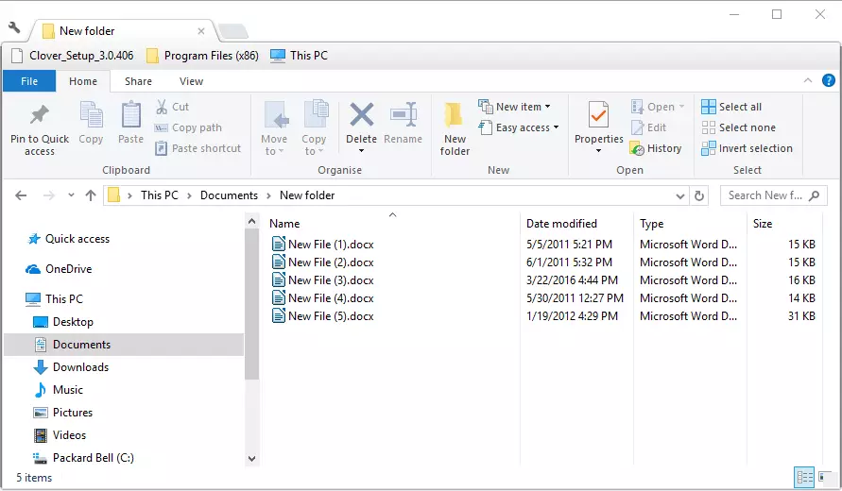842x491 pixels.
Task: Open a new Clover tab
Action: tap(233, 32)
